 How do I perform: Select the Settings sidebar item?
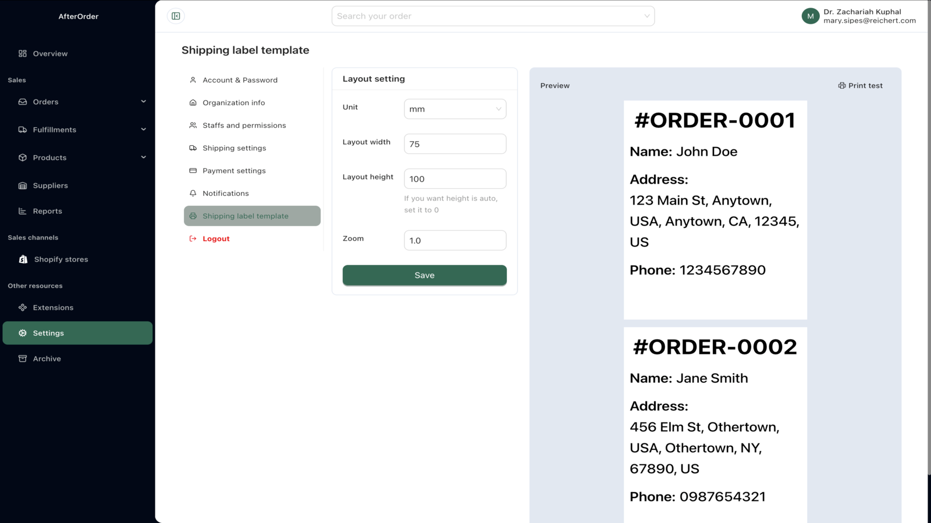pyautogui.click(x=77, y=333)
